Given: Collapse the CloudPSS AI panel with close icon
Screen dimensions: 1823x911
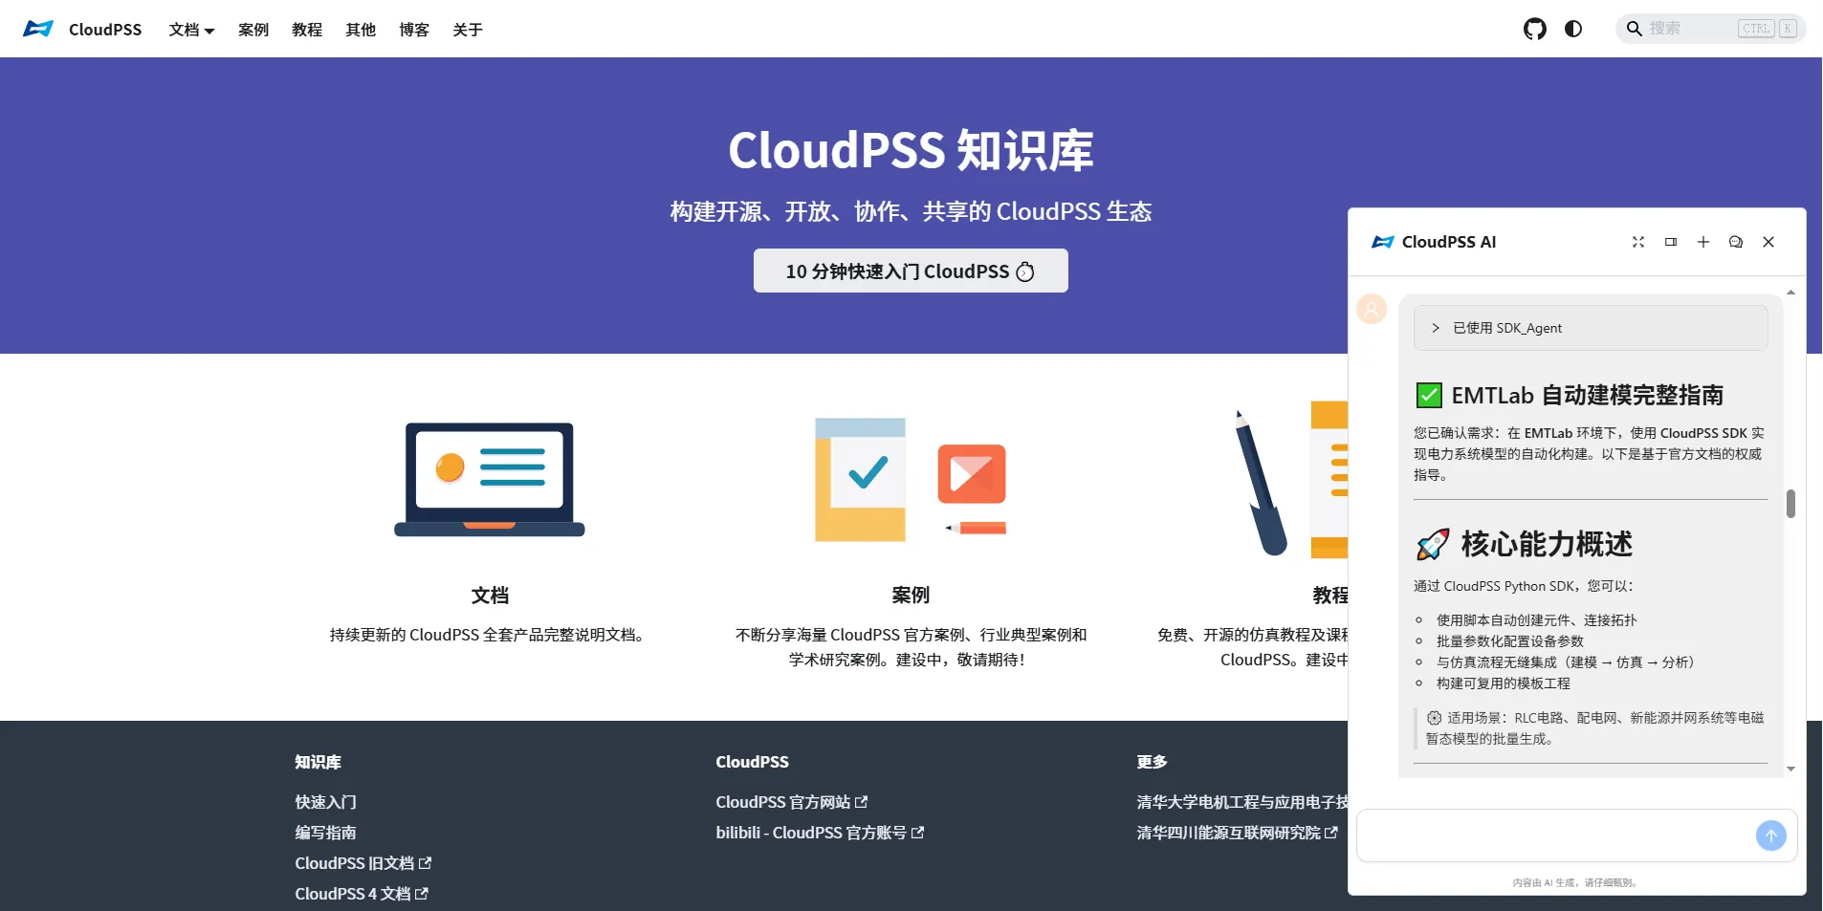Looking at the screenshot, I should (1768, 242).
